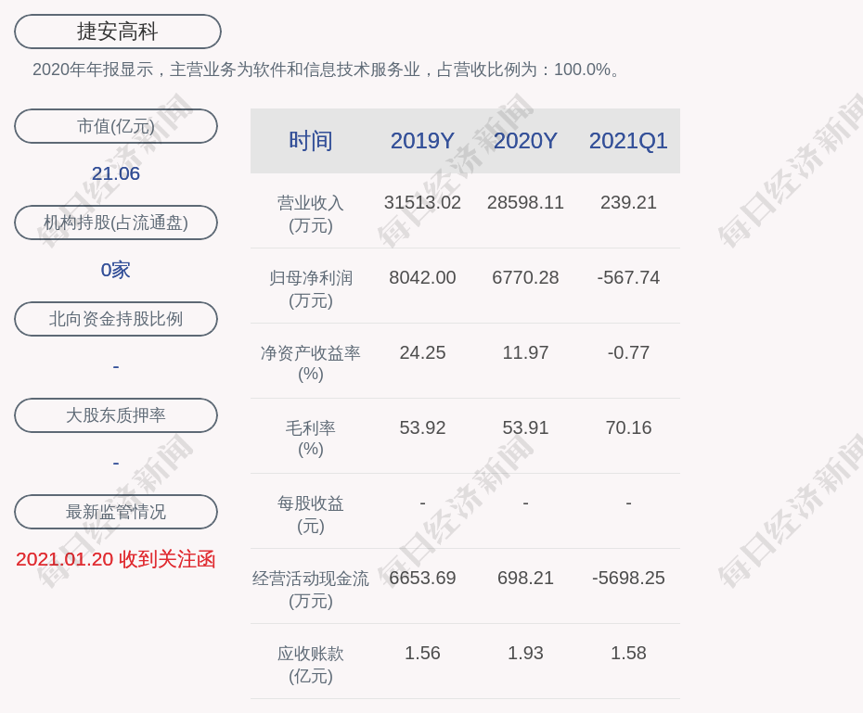863x713 pixels.
Task: Select the 2020Y column header
Action: coord(525,141)
